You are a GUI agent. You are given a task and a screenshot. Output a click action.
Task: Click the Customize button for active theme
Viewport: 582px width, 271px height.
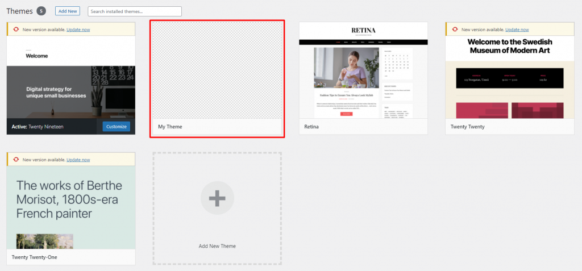point(117,127)
